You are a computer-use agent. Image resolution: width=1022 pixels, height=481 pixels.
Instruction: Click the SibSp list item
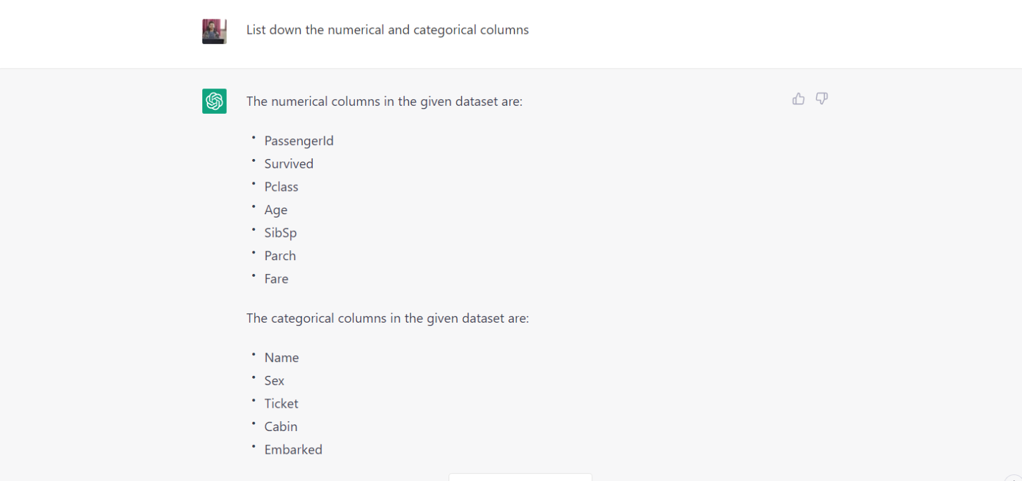pyautogui.click(x=280, y=233)
